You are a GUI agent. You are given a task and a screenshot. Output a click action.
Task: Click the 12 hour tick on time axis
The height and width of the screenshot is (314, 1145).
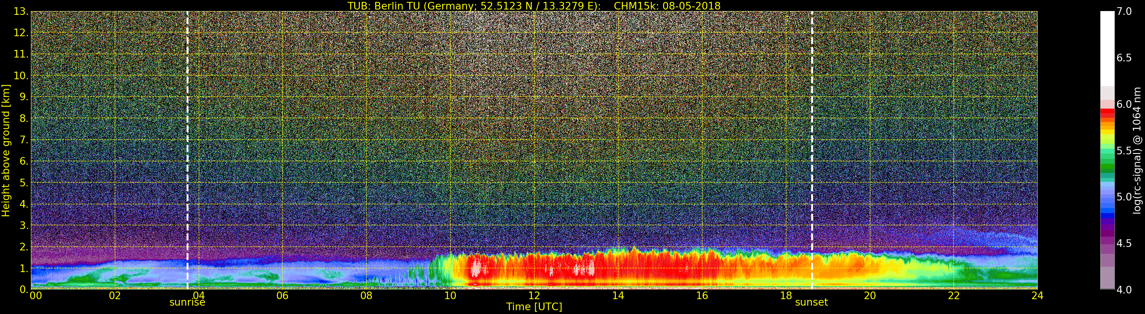534,296
